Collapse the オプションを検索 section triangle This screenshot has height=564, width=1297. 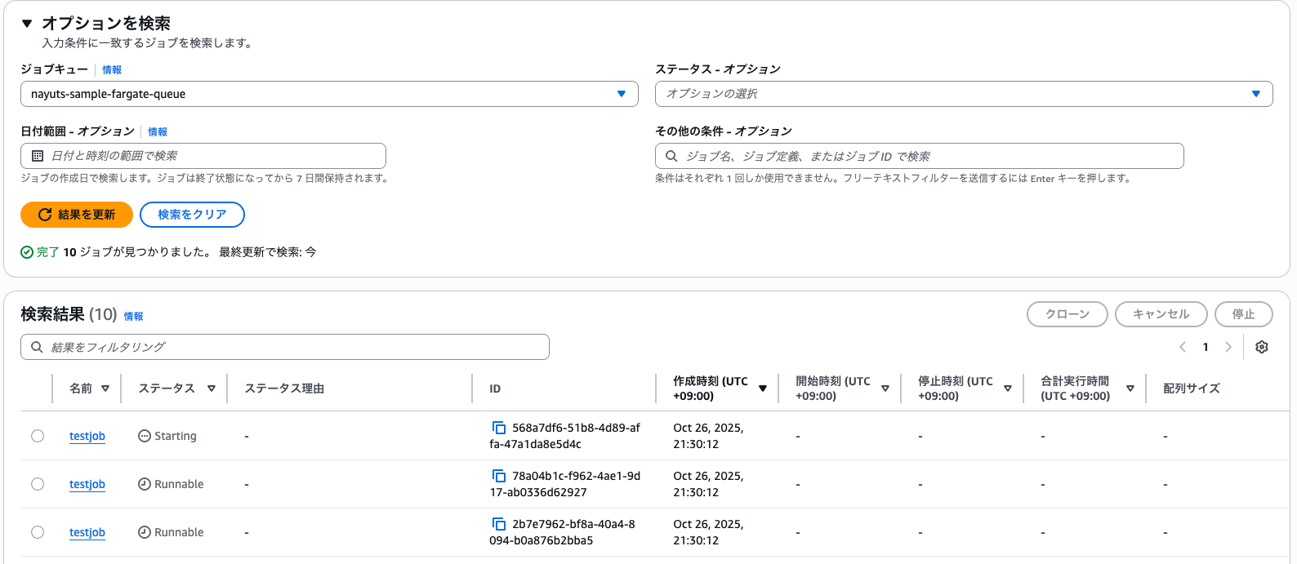point(27,24)
